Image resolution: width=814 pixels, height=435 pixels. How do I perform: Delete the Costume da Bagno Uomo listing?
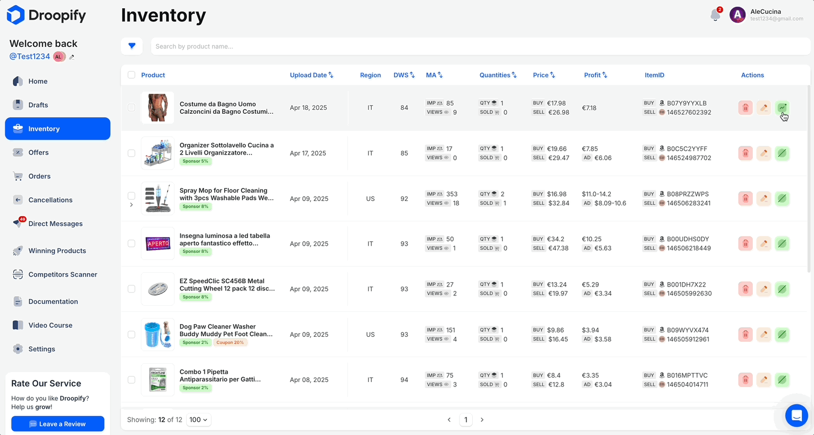(x=746, y=108)
